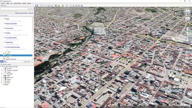Open the Añadir menu
The image size is (192, 108).
click(24, 3)
